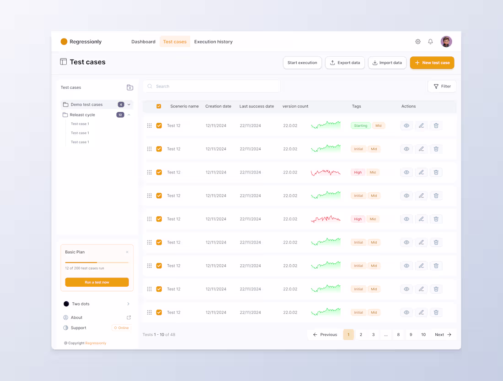Screen dimensions: 503x381
Task: Open the Two dots chevron arrow
Action: pyautogui.click(x=128, y=304)
